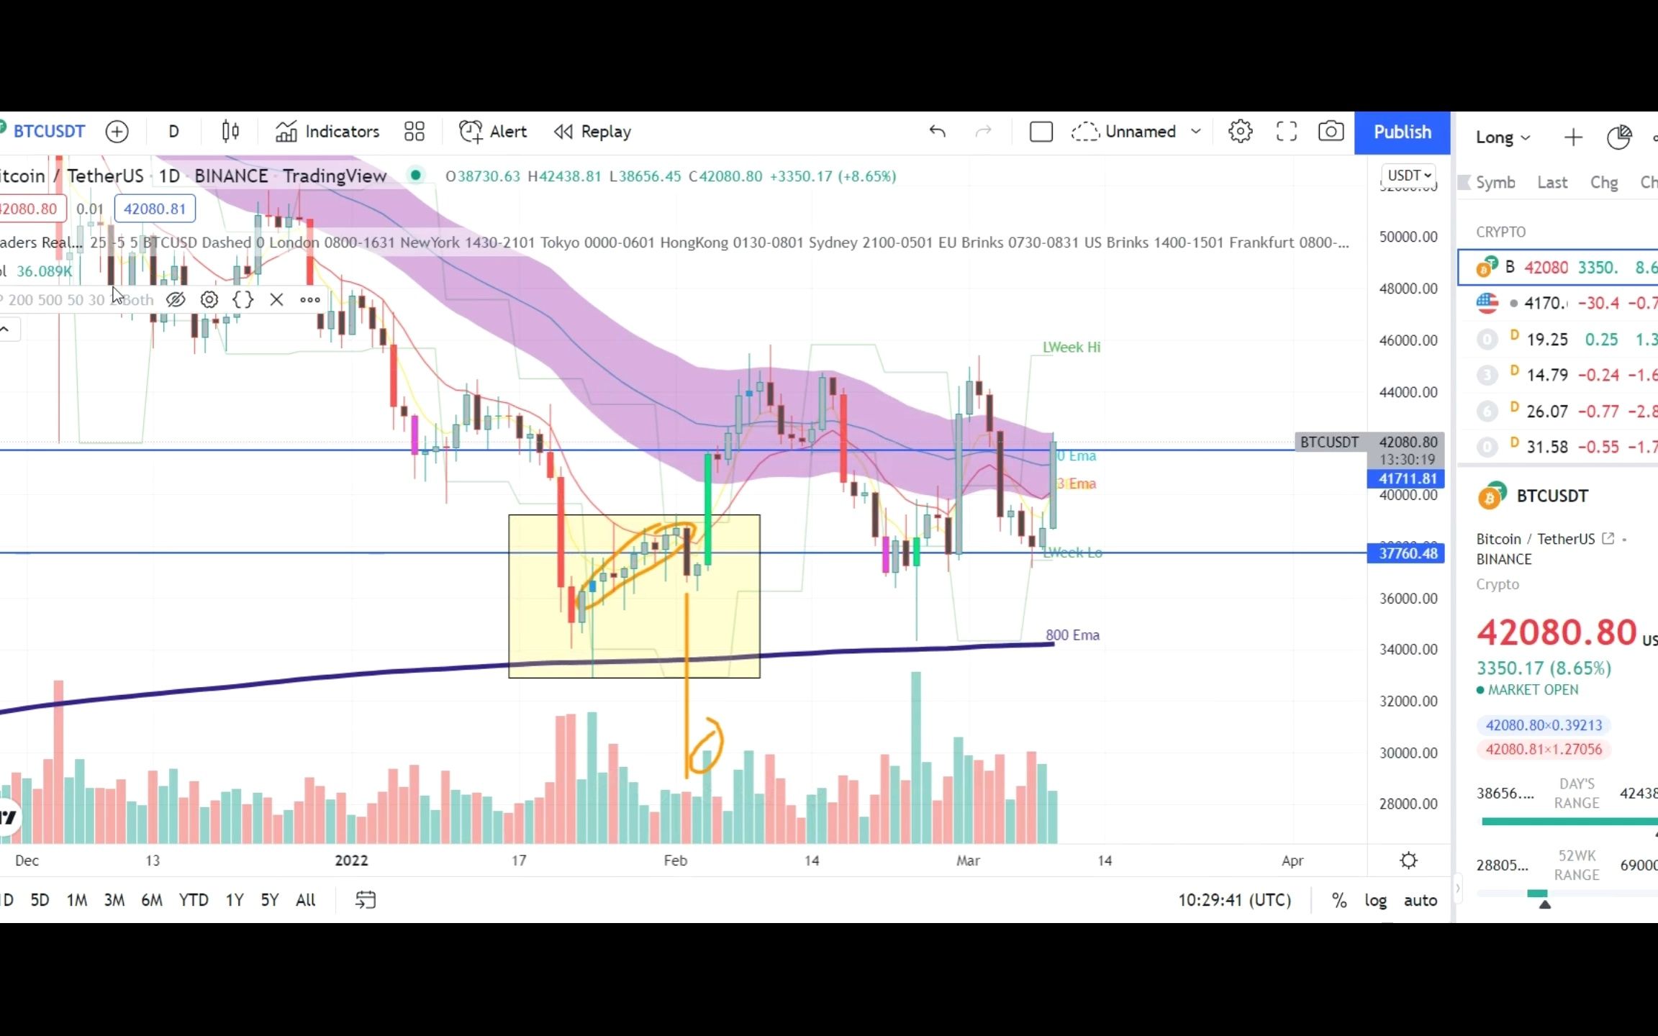Screen dimensions: 1658x1036
Task: Click the BTCUSDT price input field
Action: click(x=153, y=209)
